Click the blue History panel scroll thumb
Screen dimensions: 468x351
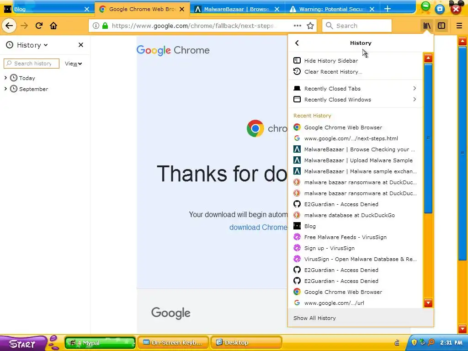click(428, 138)
